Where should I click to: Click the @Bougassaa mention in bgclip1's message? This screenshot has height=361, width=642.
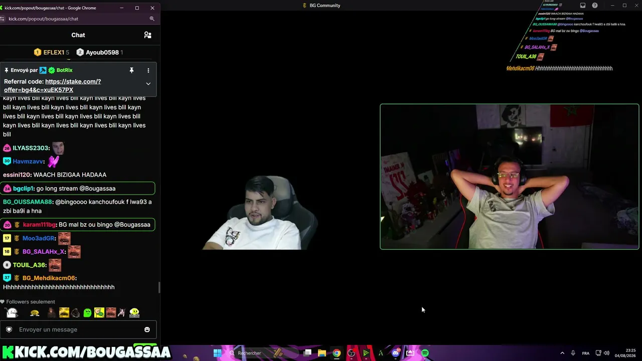click(97, 189)
